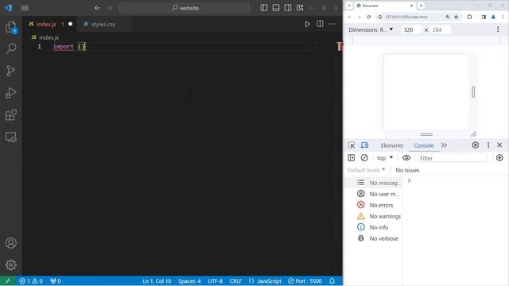This screenshot has width=509, height=286.
Task: Click the viewport bottom-edge resize handle
Action: [x=426, y=134]
